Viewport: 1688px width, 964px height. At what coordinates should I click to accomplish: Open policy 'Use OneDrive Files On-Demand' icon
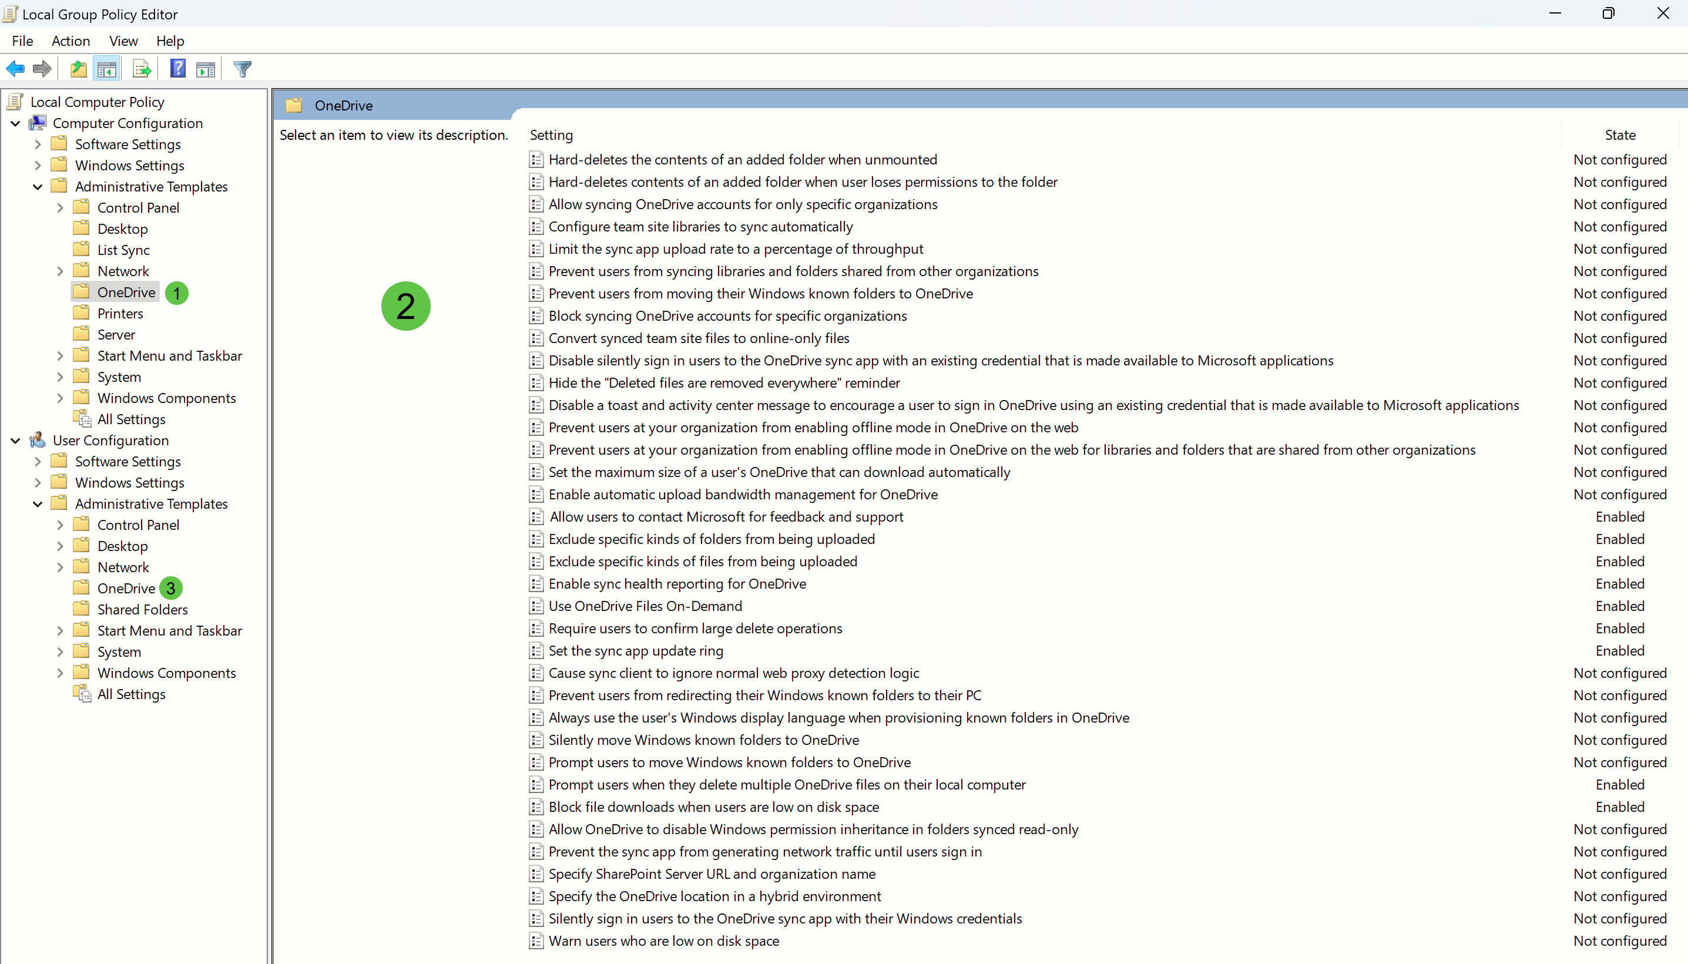click(x=536, y=606)
